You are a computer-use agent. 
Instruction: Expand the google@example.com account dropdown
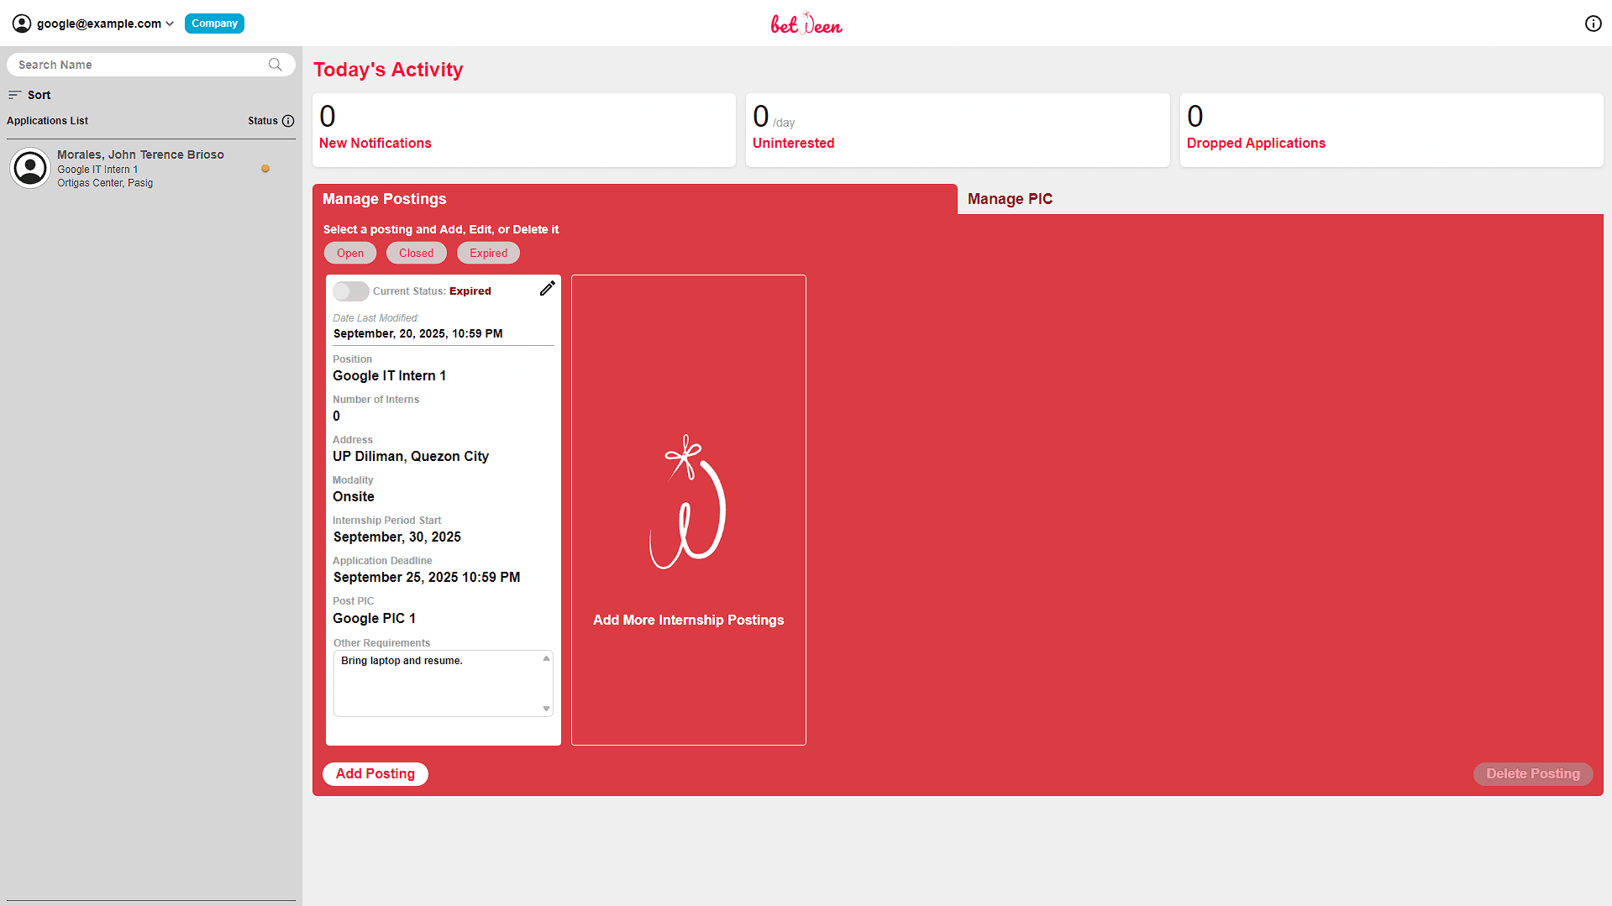pos(170,24)
